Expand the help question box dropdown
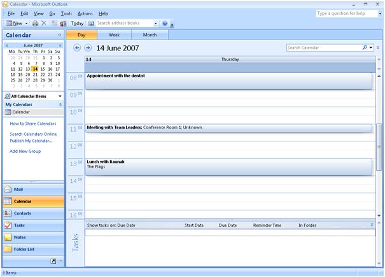 [380, 13]
